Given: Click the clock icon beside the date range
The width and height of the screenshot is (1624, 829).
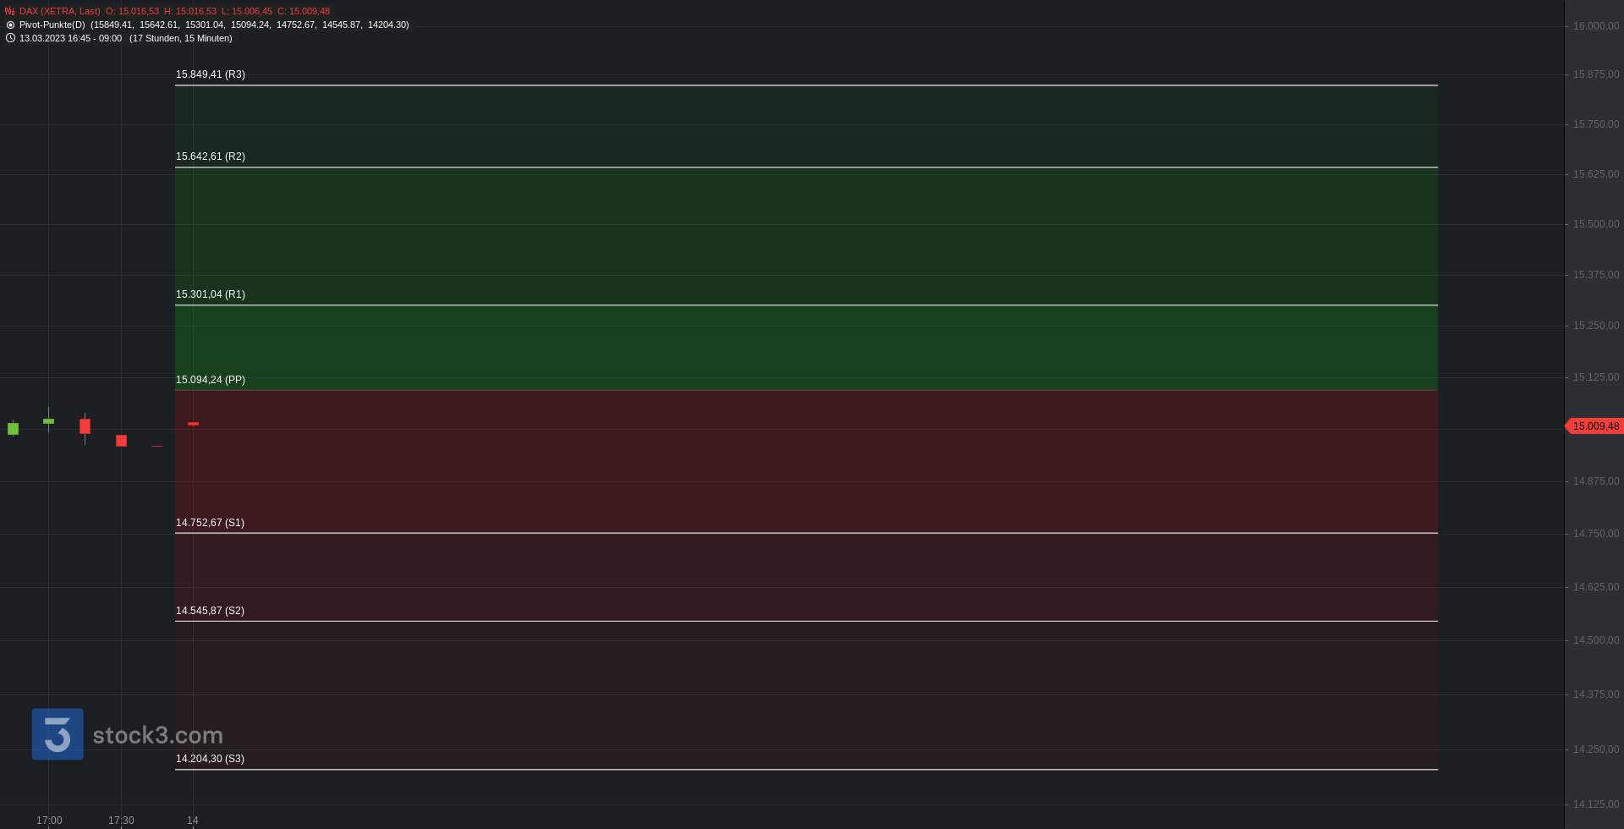Looking at the screenshot, I should point(10,38).
